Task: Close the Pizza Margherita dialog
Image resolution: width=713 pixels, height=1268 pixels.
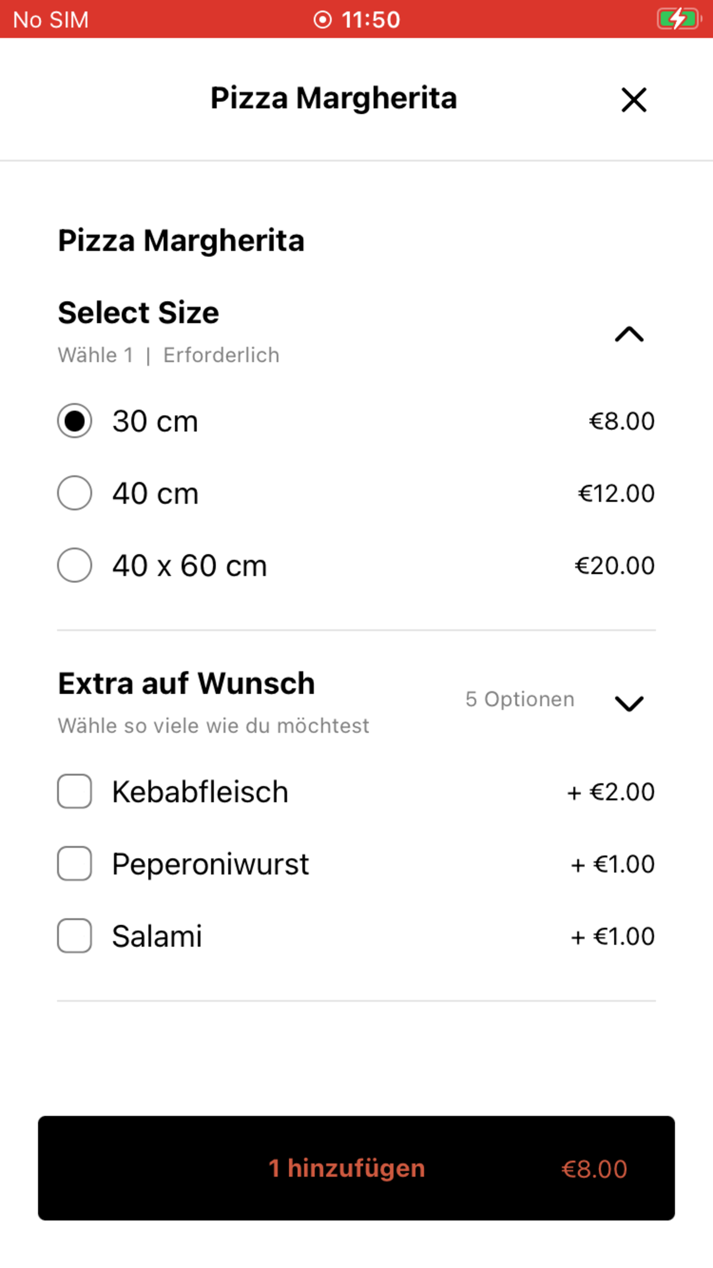Action: (x=634, y=100)
